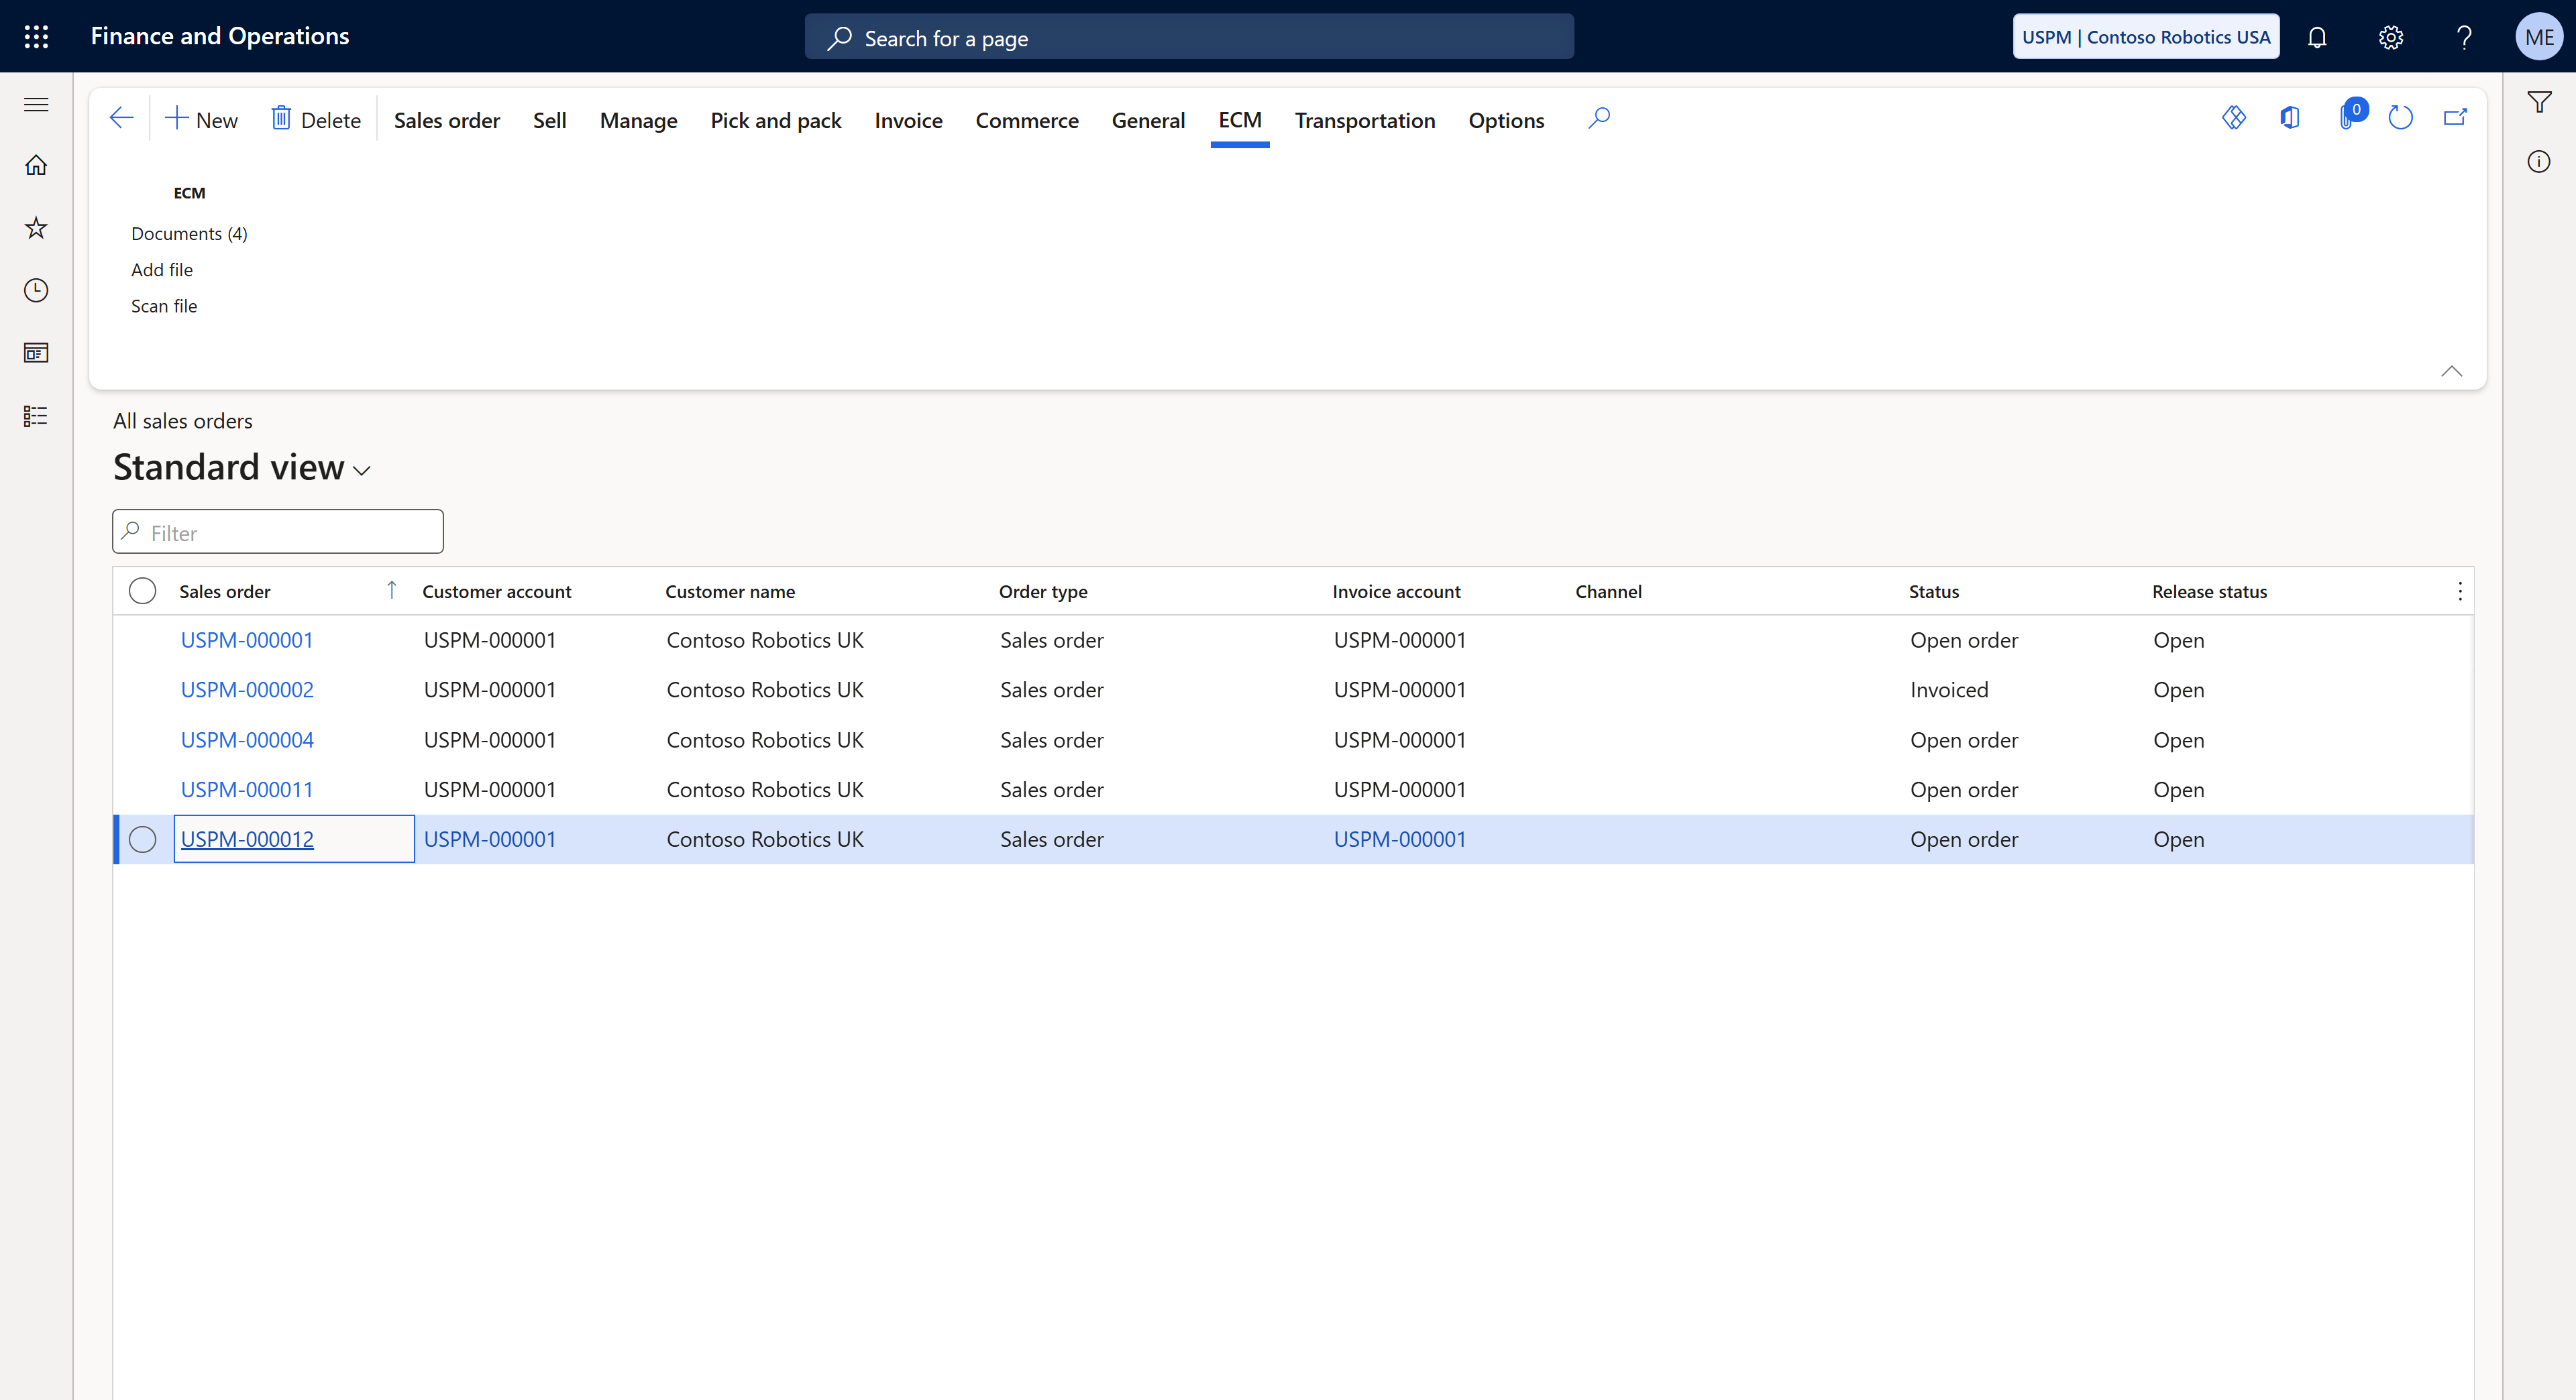Open the attachments paperclip icon
The height and width of the screenshot is (1400, 2576).
(x=2346, y=119)
